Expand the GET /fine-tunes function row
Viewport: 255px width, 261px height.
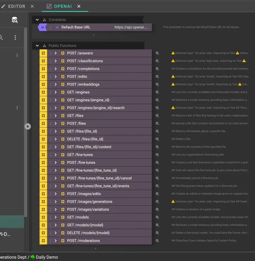point(55,155)
